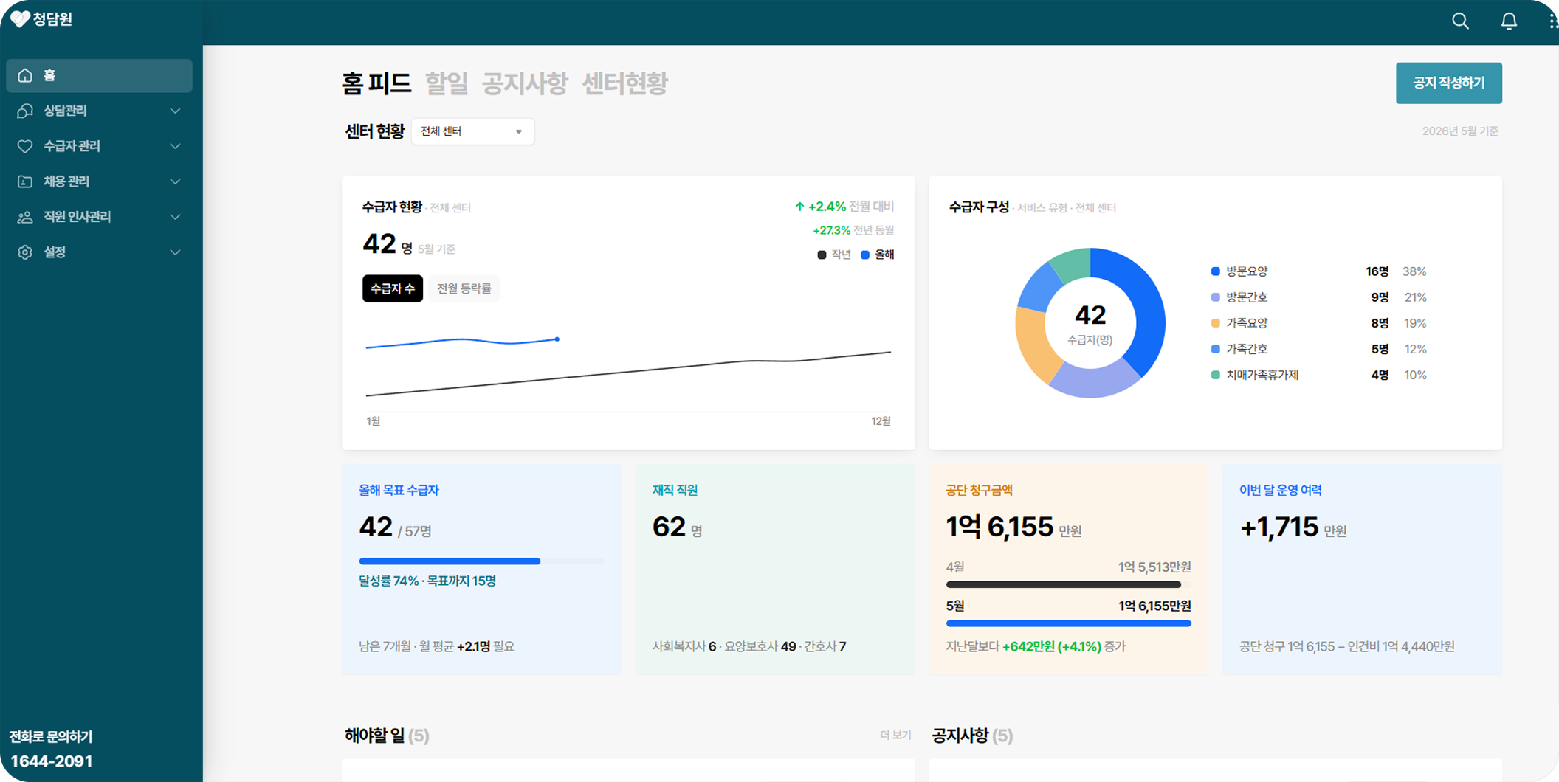The width and height of the screenshot is (1559, 782).
Task: Click the 해야할 일 (5) heading
Action: click(x=387, y=736)
